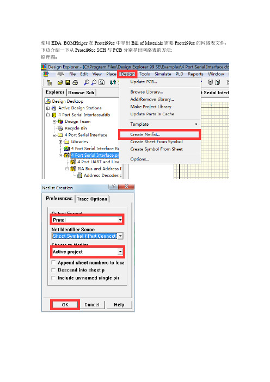Screen dimensions: 270x382
Task: Tick Include un-named single pin nets
Action: 53,278
